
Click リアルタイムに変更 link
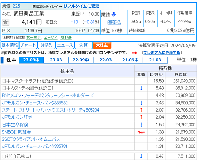[81, 6]
